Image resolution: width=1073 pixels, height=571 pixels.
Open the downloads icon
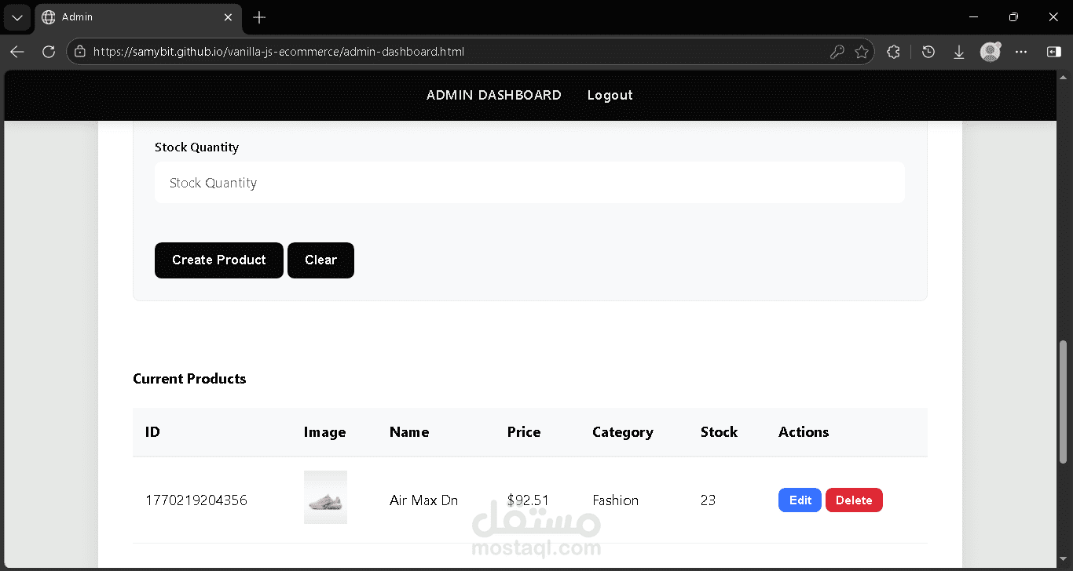point(959,52)
